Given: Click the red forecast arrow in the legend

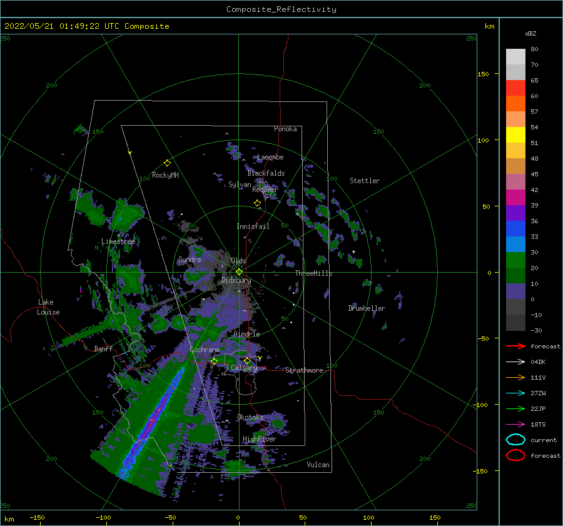Looking at the screenshot, I should point(515,346).
